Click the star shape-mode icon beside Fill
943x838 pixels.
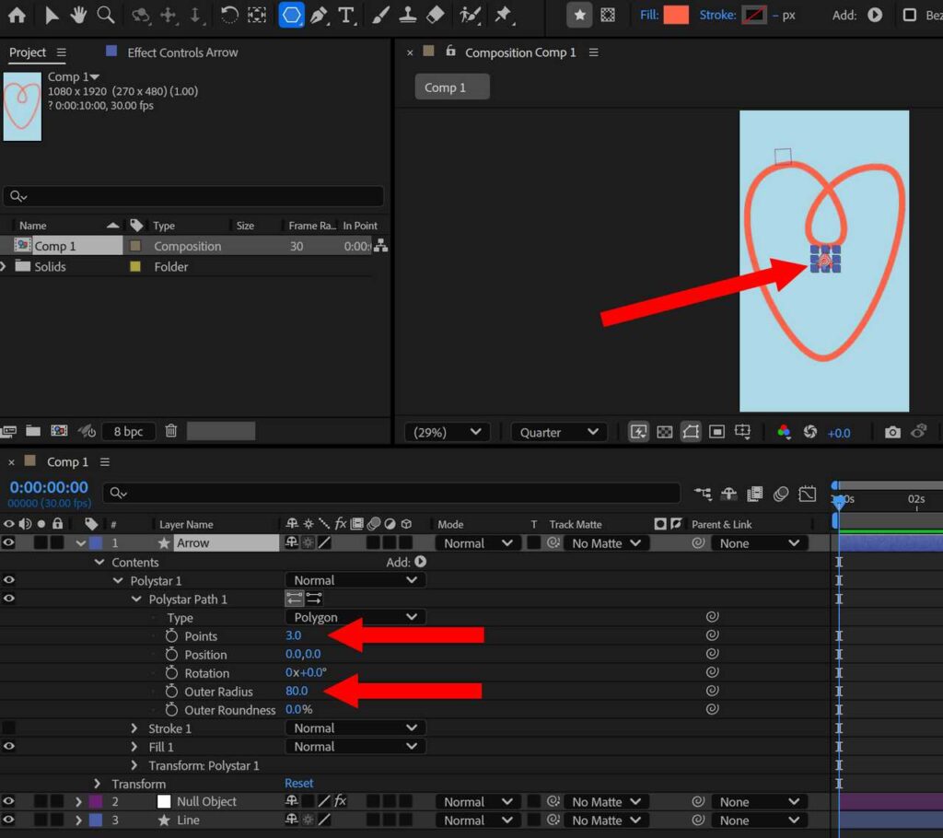[x=579, y=15]
